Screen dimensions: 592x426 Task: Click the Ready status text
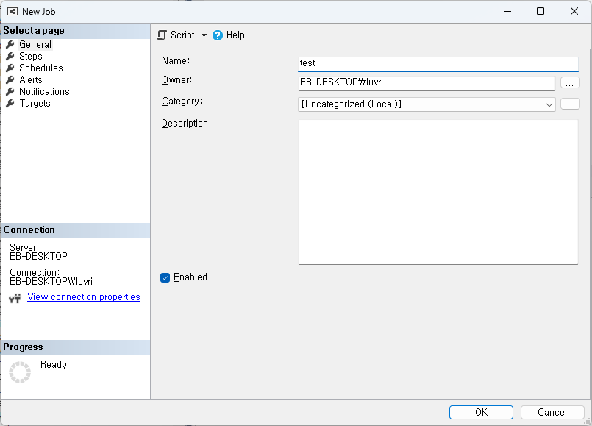[x=54, y=364]
